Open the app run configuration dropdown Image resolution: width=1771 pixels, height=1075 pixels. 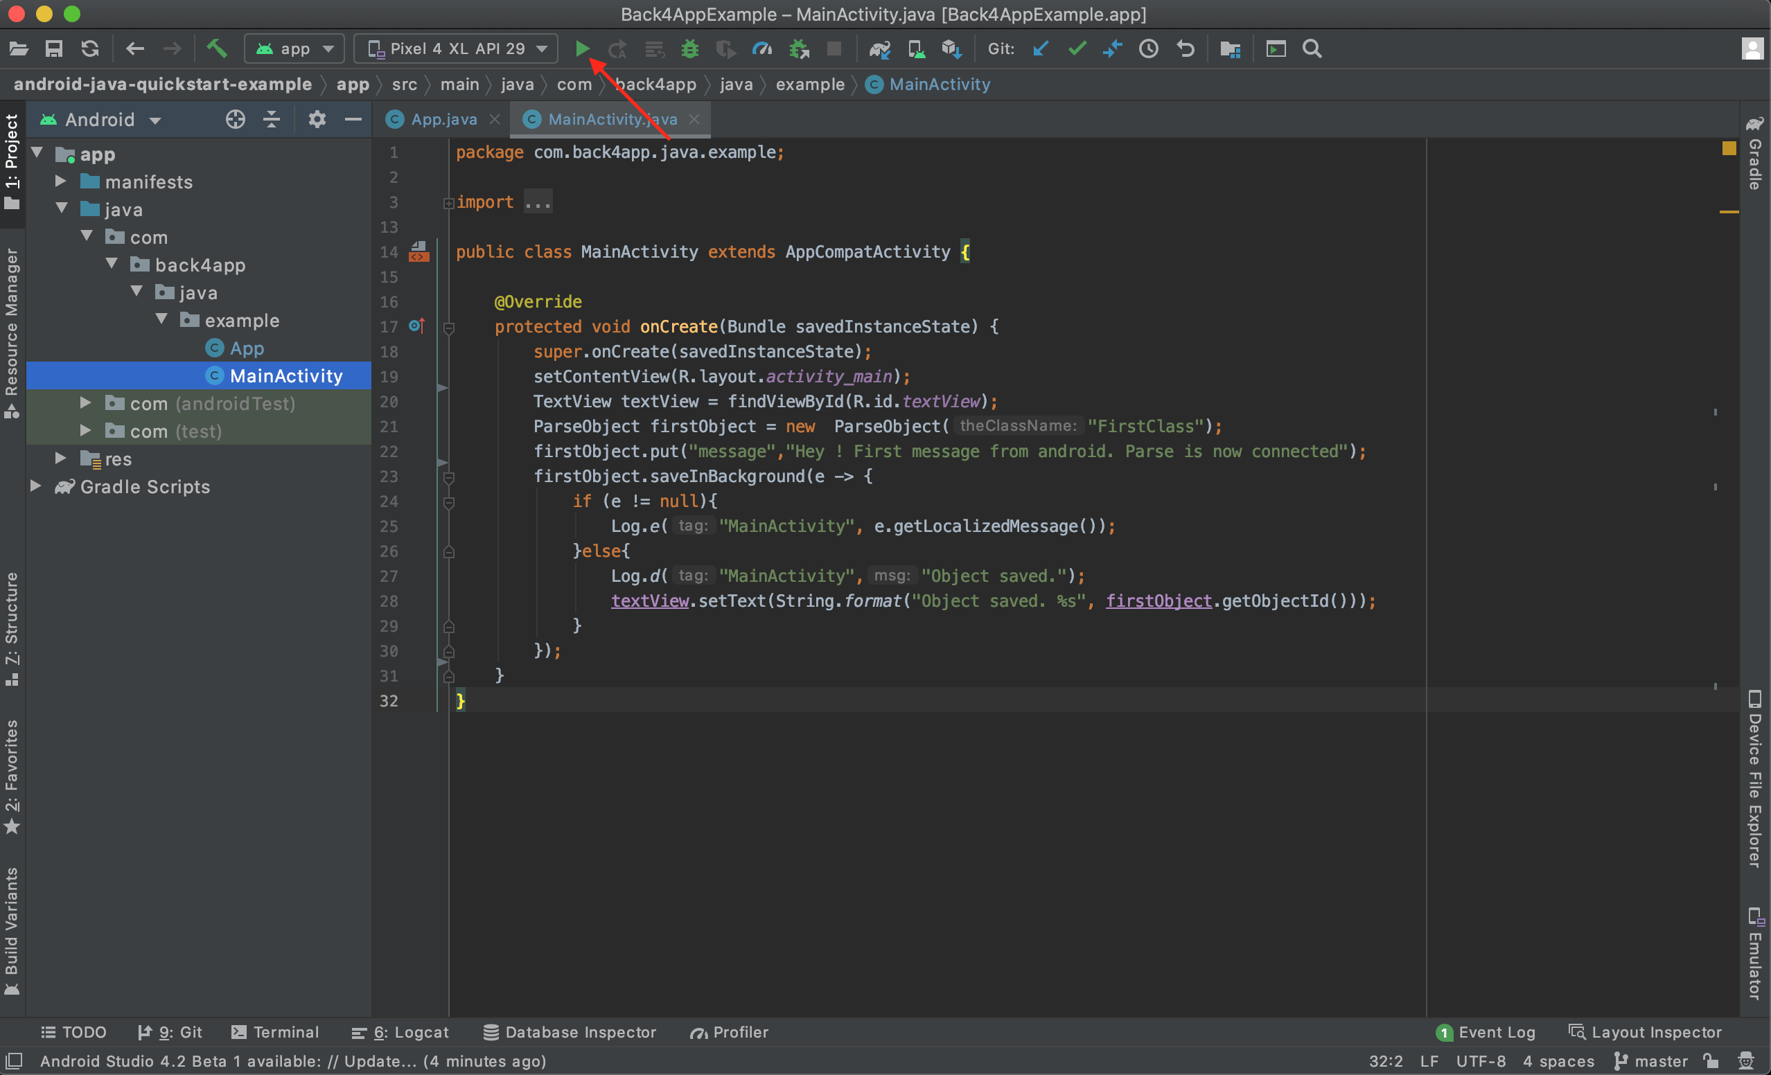[x=294, y=49]
